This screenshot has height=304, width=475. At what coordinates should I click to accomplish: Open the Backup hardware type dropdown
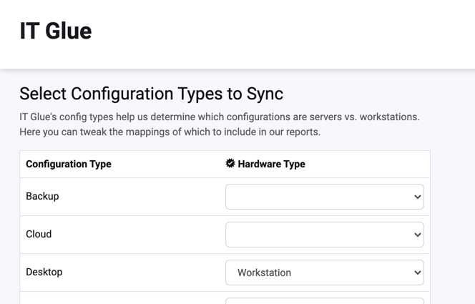click(x=325, y=197)
